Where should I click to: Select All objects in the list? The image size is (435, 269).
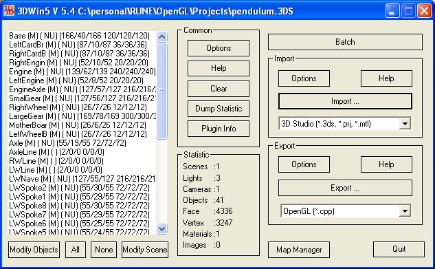click(76, 250)
